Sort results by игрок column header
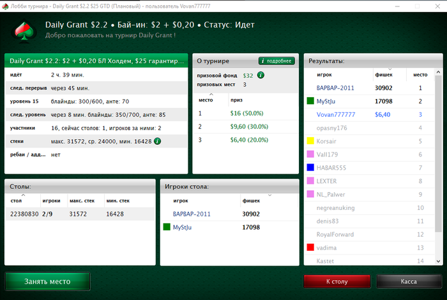The width and height of the screenshot is (447, 300). pos(324,75)
